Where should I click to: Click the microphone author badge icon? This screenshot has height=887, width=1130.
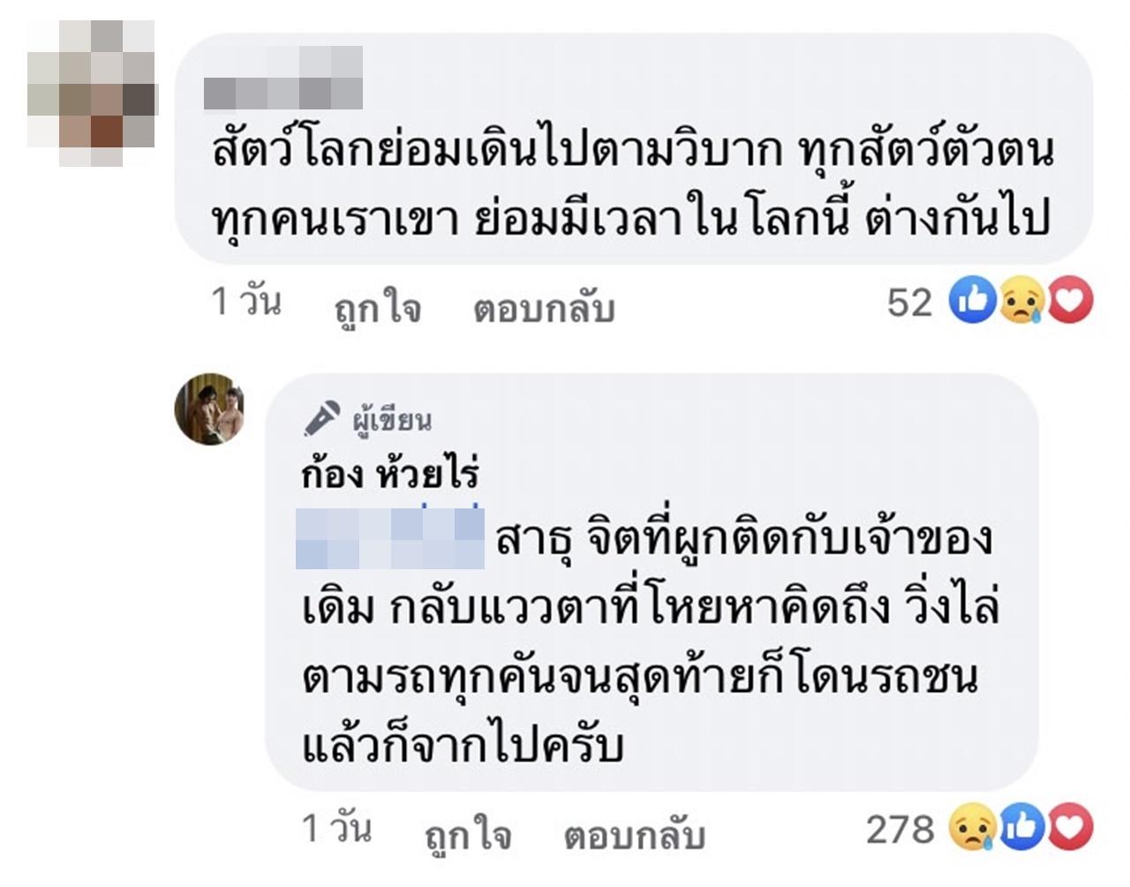click(x=321, y=419)
